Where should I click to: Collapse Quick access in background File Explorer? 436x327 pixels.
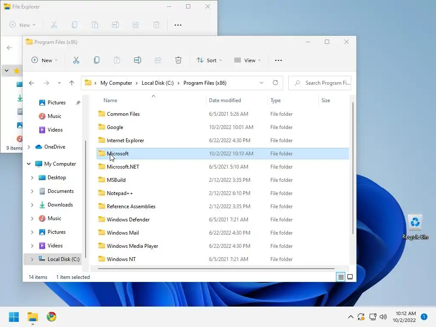(7, 70)
